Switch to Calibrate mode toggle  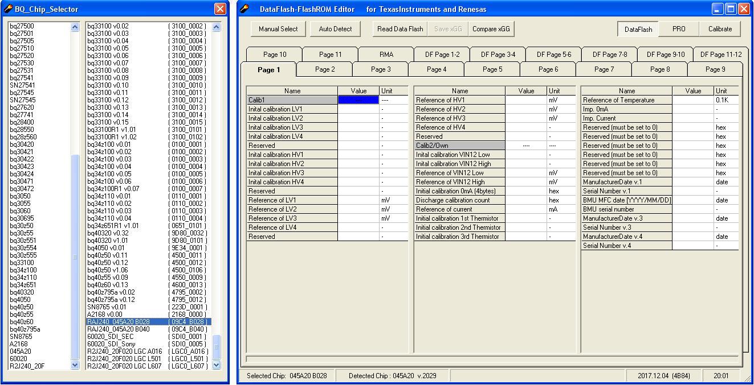720,29
